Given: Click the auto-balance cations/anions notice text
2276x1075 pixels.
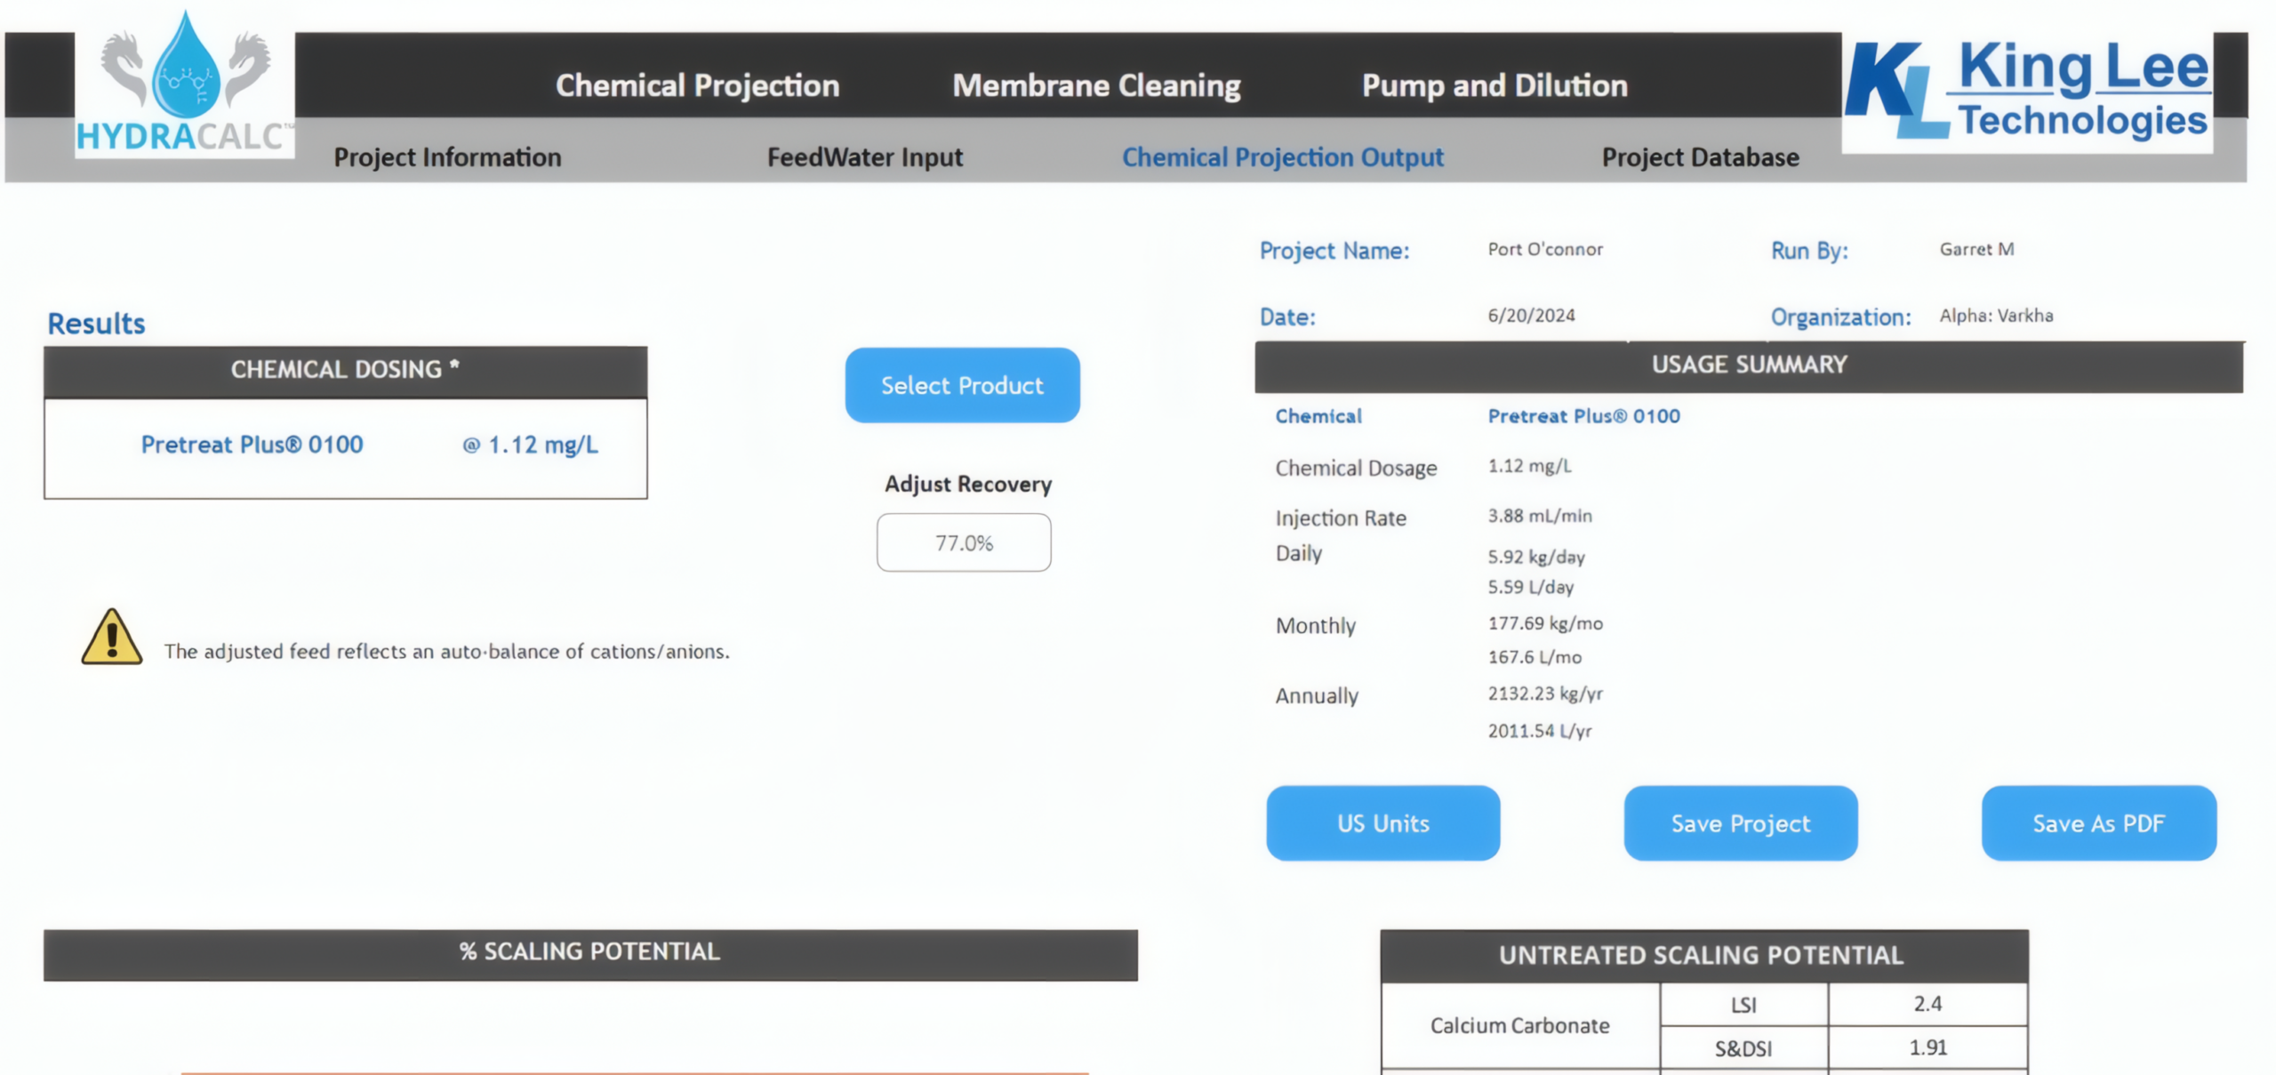Looking at the screenshot, I should coord(446,652).
